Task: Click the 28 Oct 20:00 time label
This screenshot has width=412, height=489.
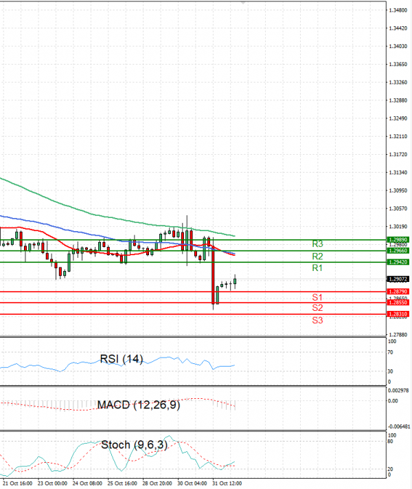Action: [157, 483]
